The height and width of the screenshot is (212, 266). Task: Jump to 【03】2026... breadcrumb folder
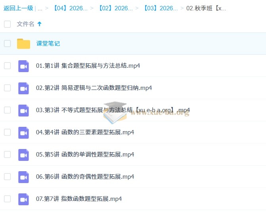coord(160,8)
